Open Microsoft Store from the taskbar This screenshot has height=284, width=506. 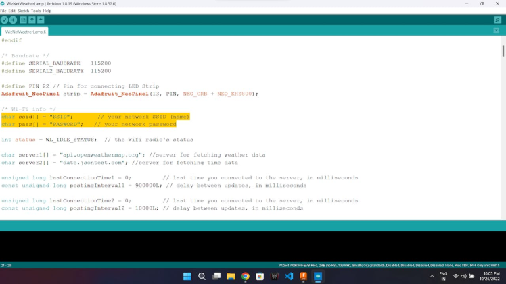(x=260, y=277)
